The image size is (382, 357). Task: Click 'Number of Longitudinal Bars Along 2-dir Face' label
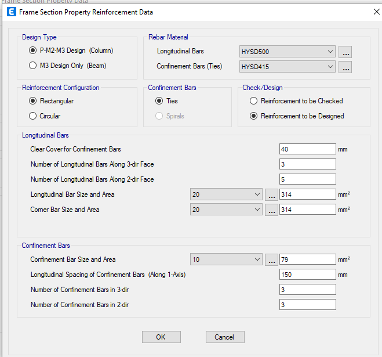[92, 179]
